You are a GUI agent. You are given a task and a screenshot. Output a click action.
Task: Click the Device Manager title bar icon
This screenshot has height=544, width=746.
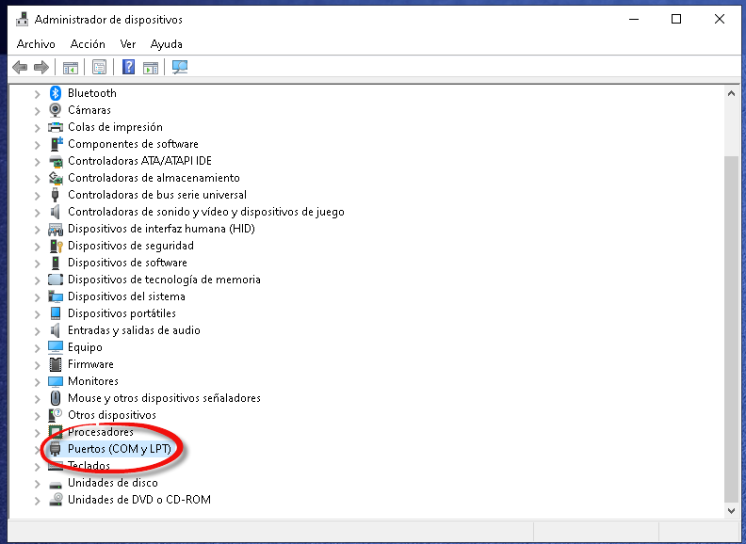[x=22, y=20]
